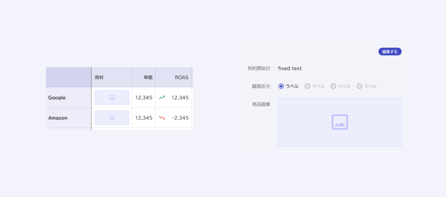Image resolution: width=446 pixels, height=197 pixels.
Task: Click the 単価 value in Google row
Action: tap(144, 98)
